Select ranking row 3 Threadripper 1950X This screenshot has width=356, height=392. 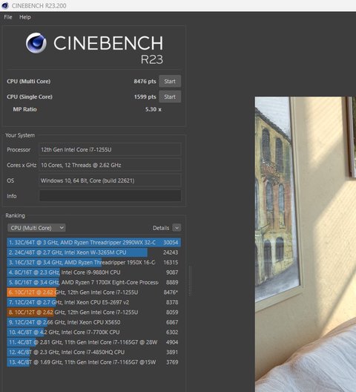point(94,262)
